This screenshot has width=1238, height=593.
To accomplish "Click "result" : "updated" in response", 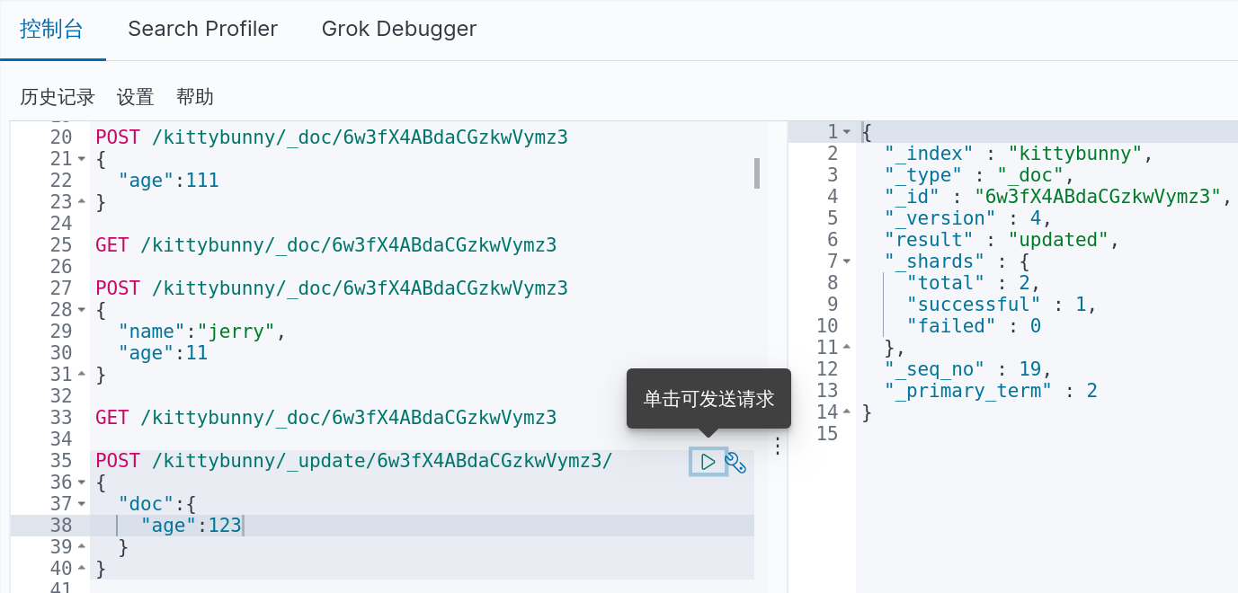I will [1002, 240].
